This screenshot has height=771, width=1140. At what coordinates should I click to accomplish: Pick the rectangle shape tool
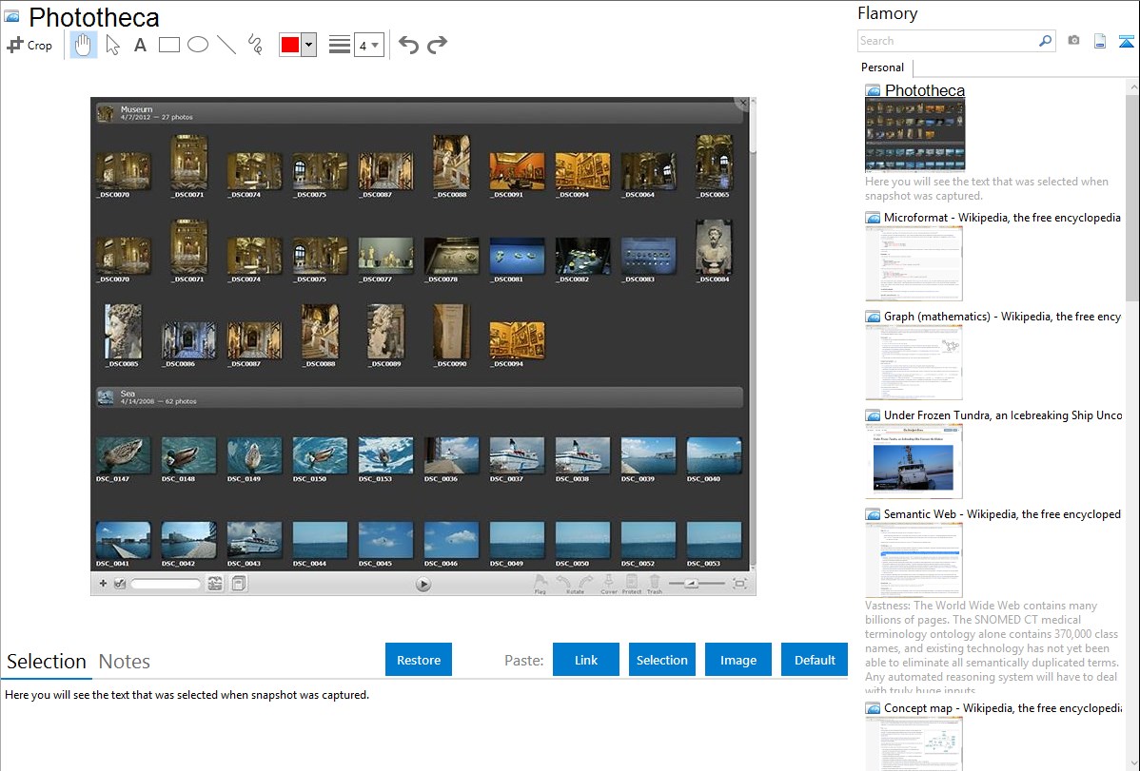click(x=169, y=45)
